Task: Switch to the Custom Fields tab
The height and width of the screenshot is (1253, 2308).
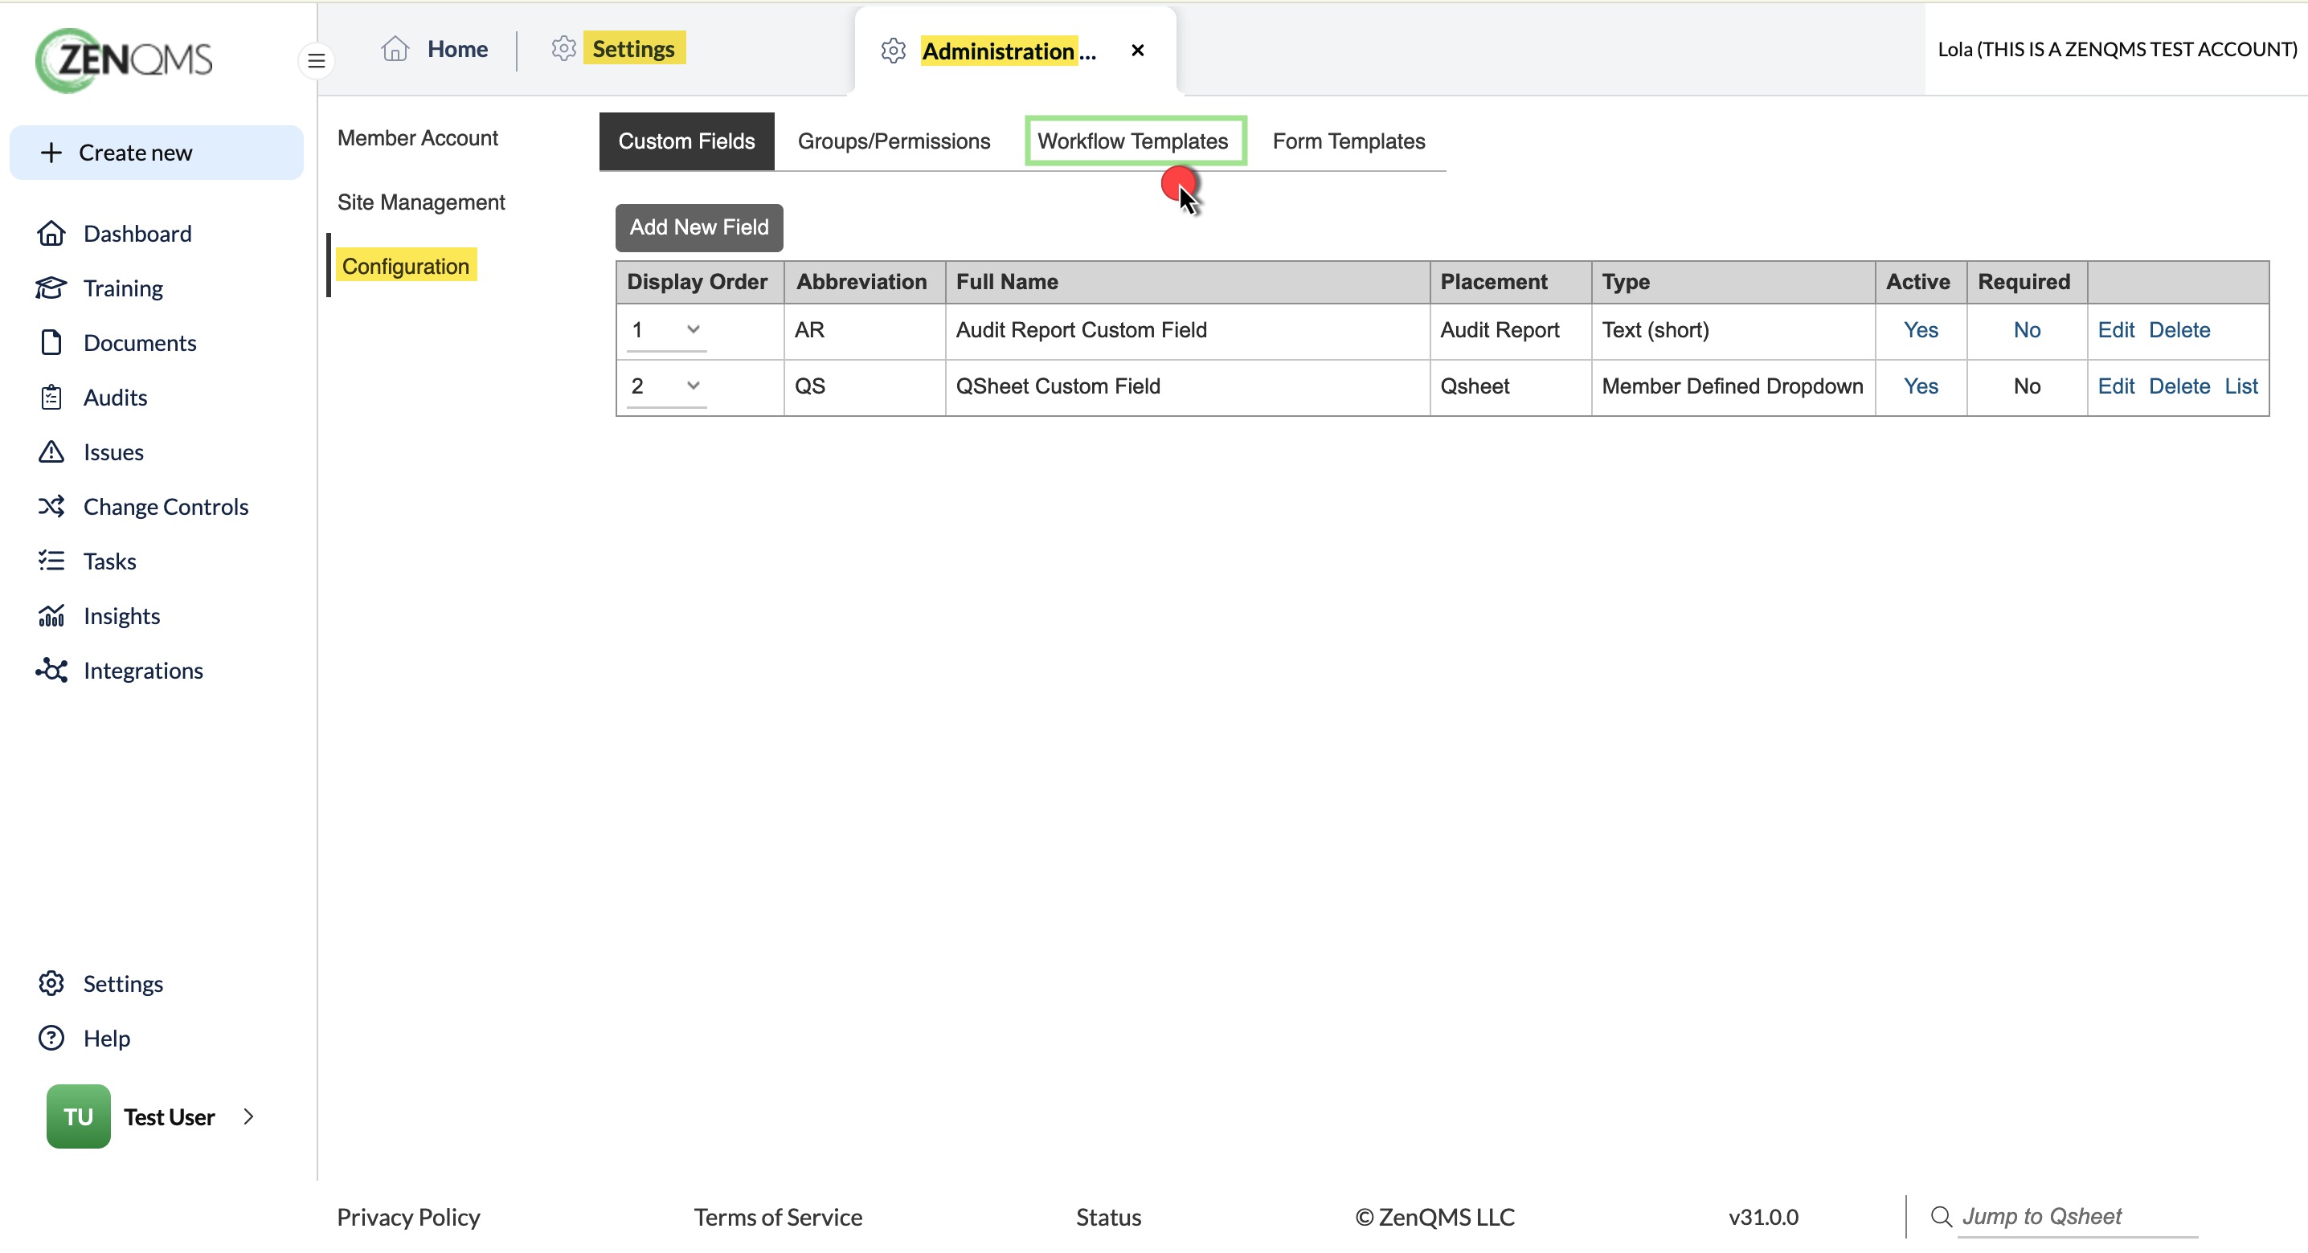Action: (x=686, y=141)
